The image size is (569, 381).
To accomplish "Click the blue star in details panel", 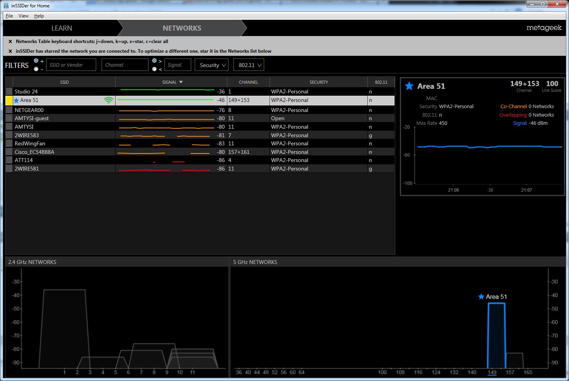I will (409, 86).
